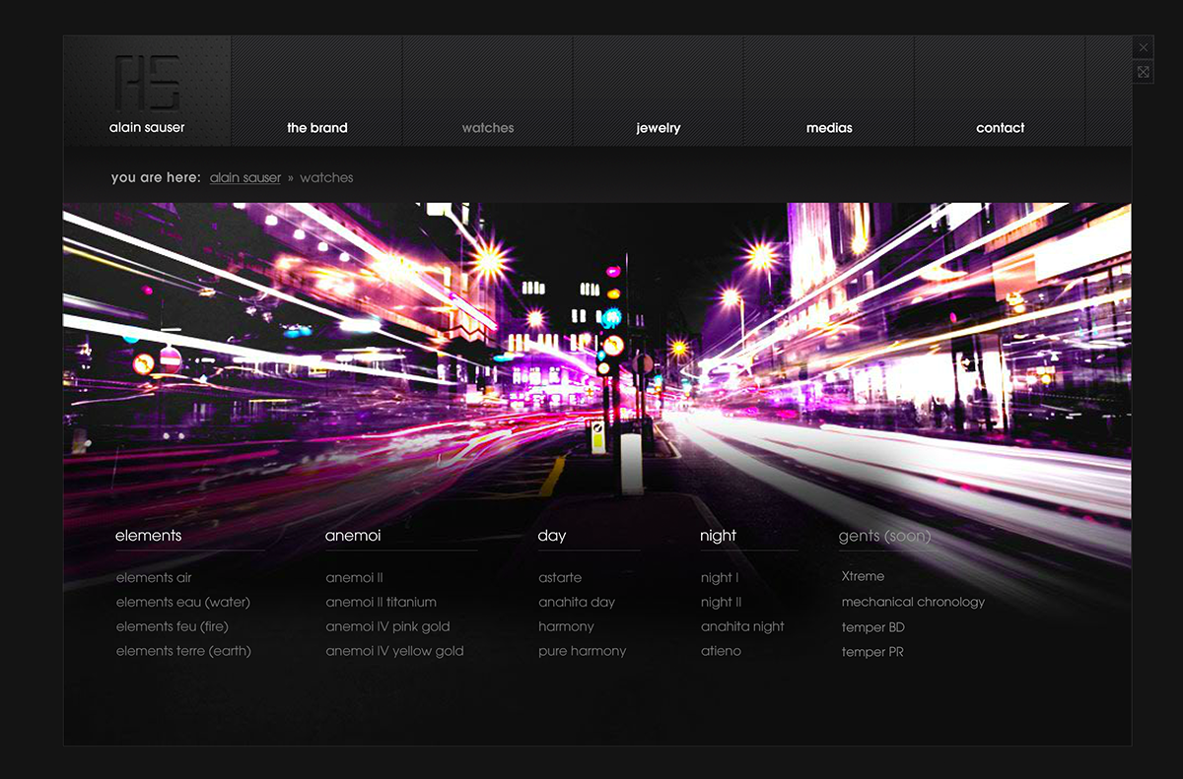Navigate to the contact page
The width and height of the screenshot is (1183, 779).
tap(1000, 128)
